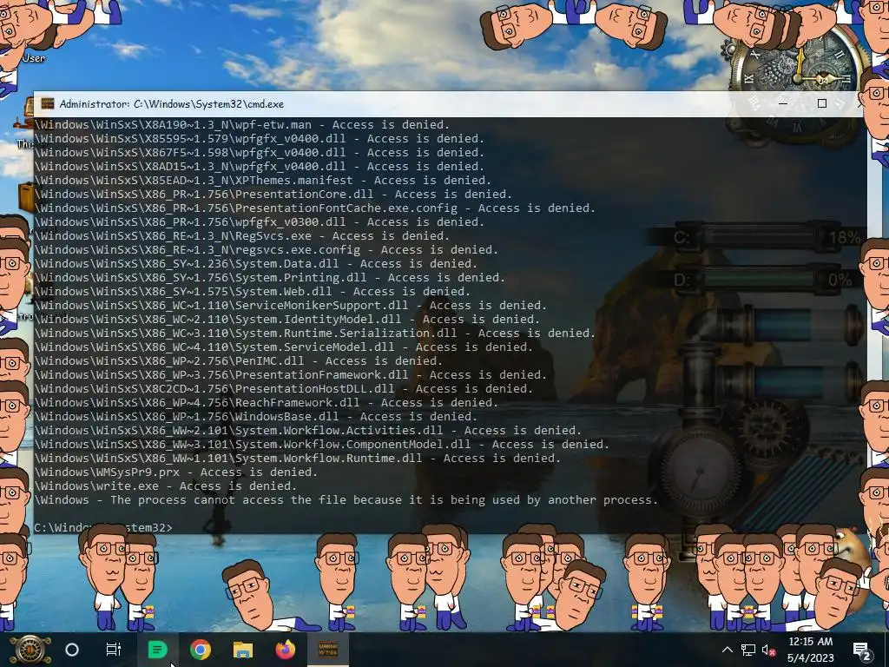This screenshot has width=889, height=667.
Task: Click the RegSvcs.exe access denied line
Action: 242,236
